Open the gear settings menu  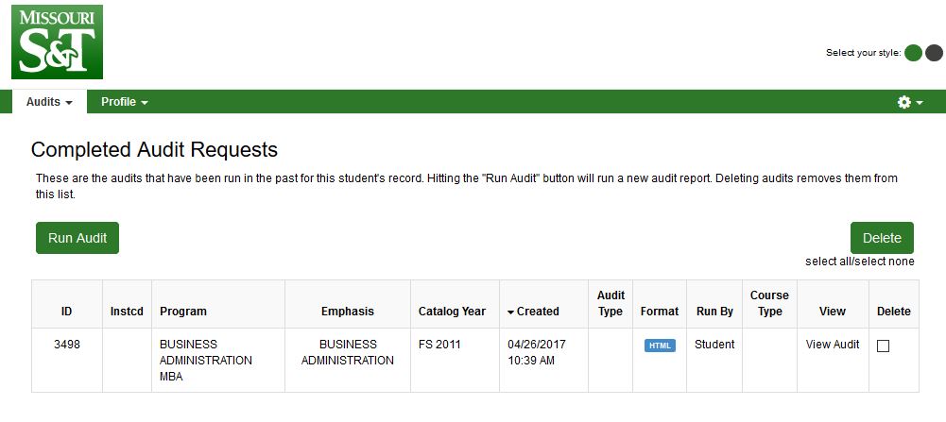[903, 103]
